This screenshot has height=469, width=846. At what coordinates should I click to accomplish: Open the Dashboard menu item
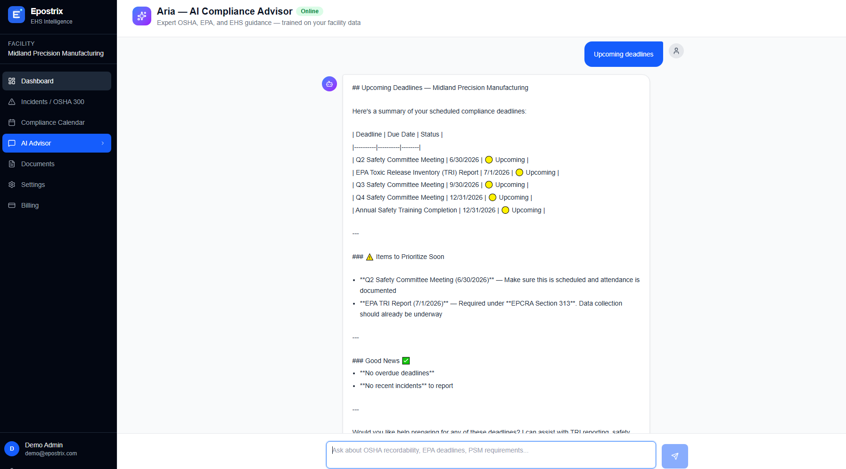(57, 81)
